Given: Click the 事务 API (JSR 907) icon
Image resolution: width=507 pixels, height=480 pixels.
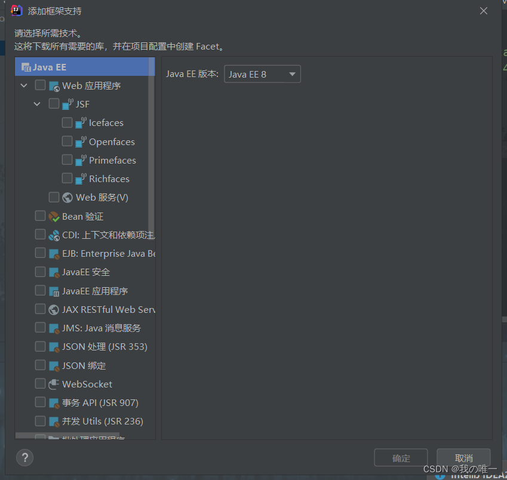Looking at the screenshot, I should [54, 403].
